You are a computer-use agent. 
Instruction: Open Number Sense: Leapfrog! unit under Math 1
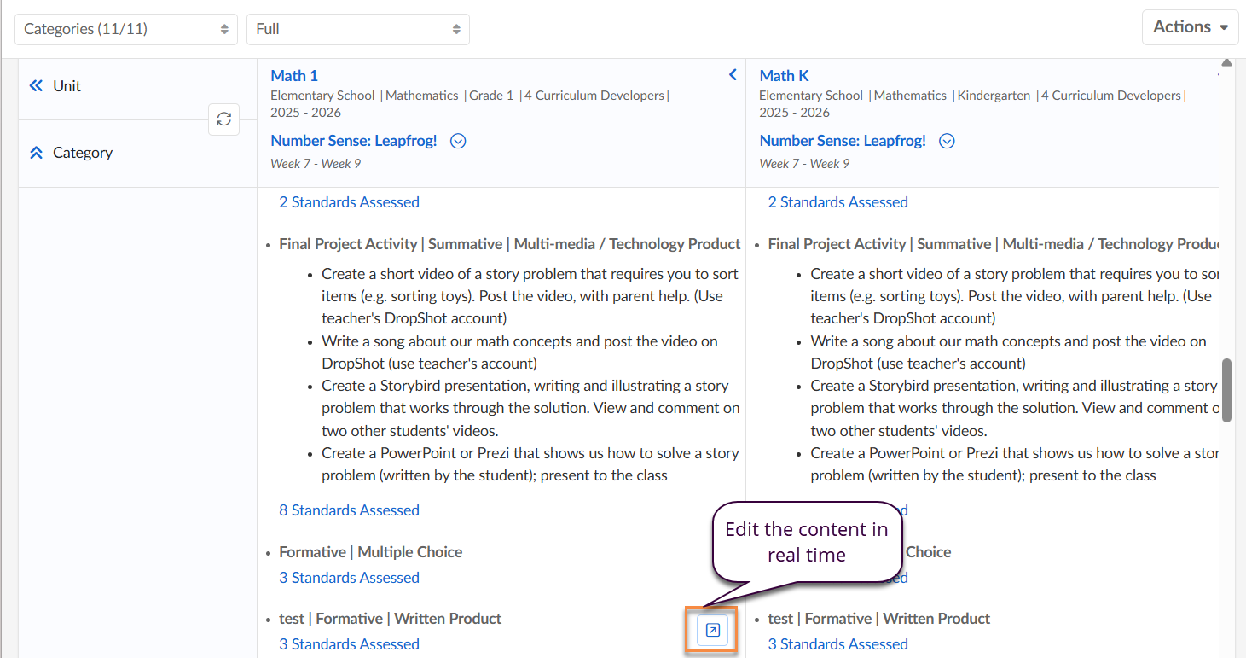pos(354,141)
